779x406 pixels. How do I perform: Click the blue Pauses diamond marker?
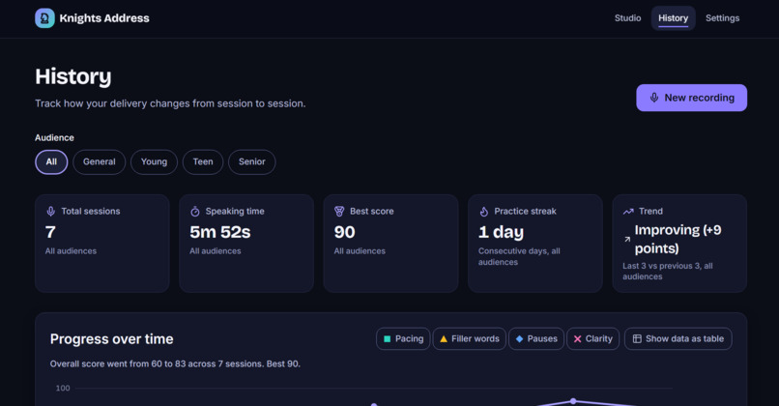click(x=520, y=339)
